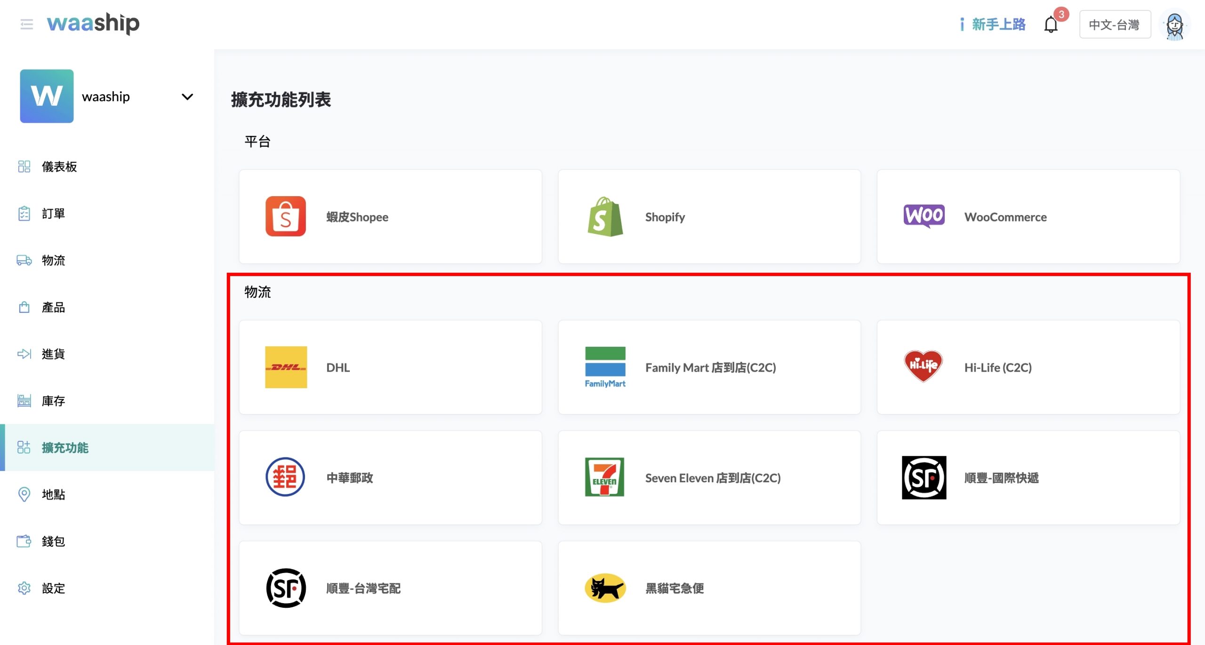This screenshot has width=1205, height=645.
Task: Open 設定 in the sidebar
Action: 53,588
